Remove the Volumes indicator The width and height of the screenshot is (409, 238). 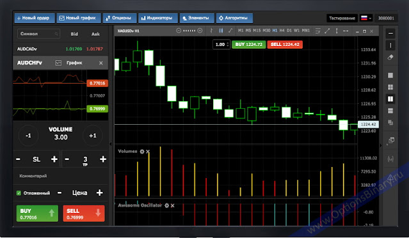click(148, 152)
